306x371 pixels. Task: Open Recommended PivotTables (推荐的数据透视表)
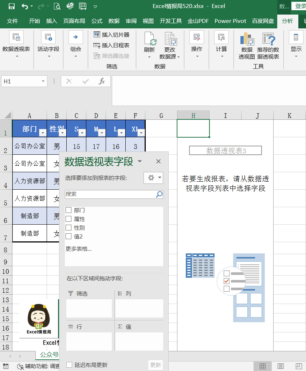(268, 46)
